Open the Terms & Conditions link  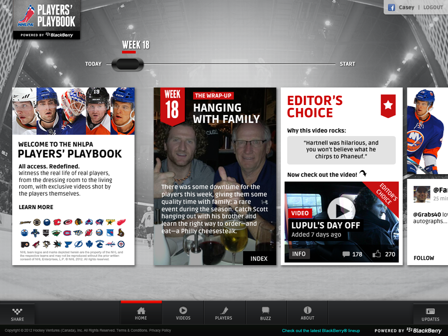[131, 330]
